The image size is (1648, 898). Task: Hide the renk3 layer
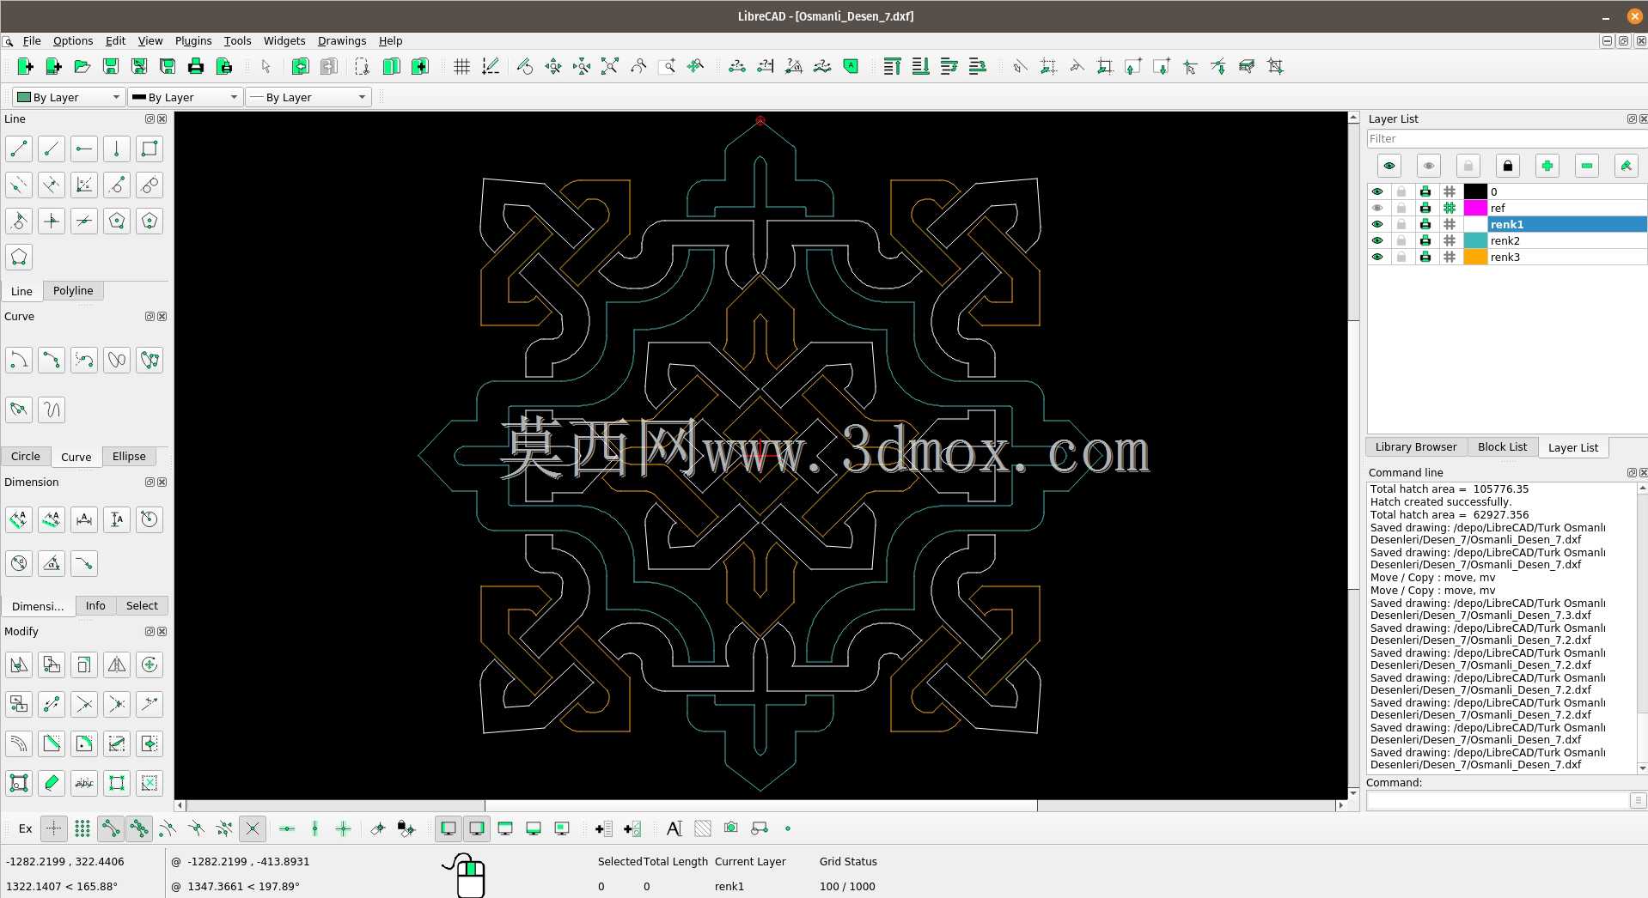tap(1377, 257)
